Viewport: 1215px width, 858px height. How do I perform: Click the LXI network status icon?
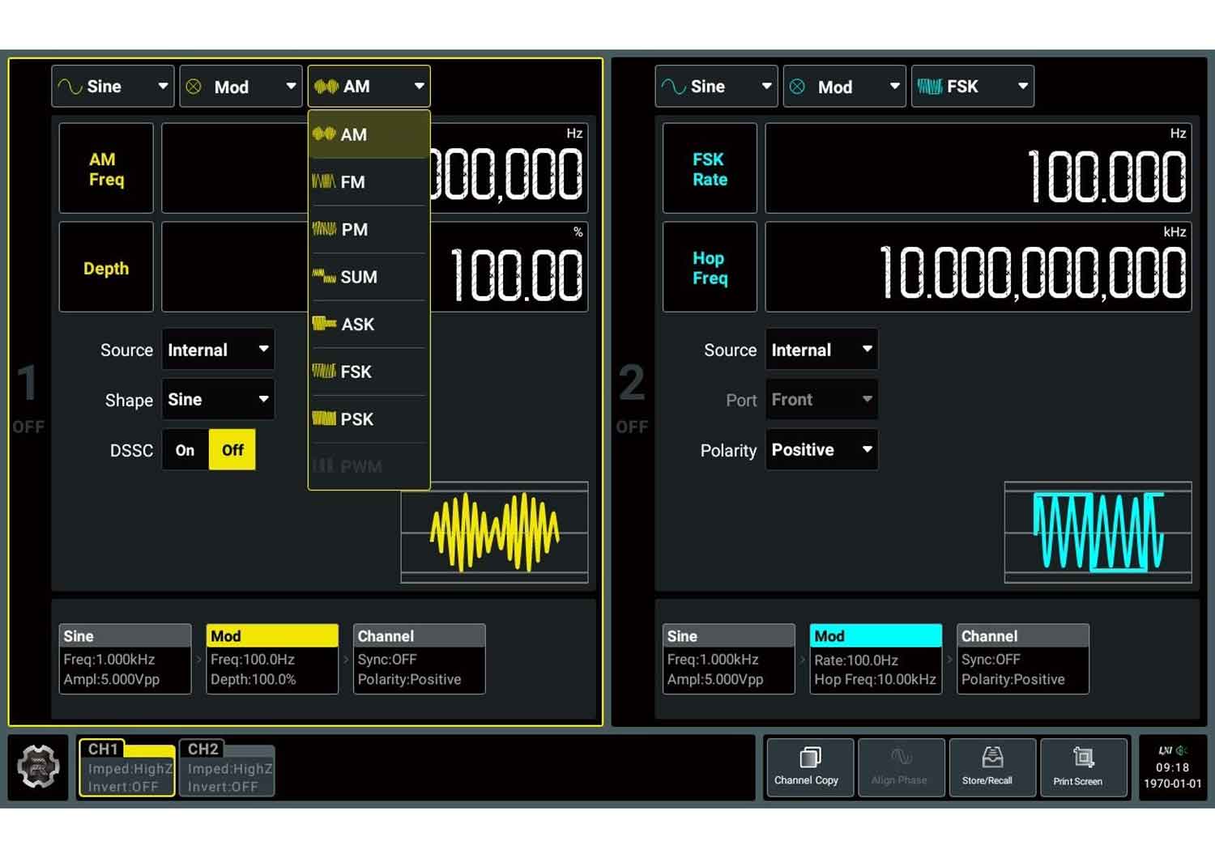[1165, 750]
